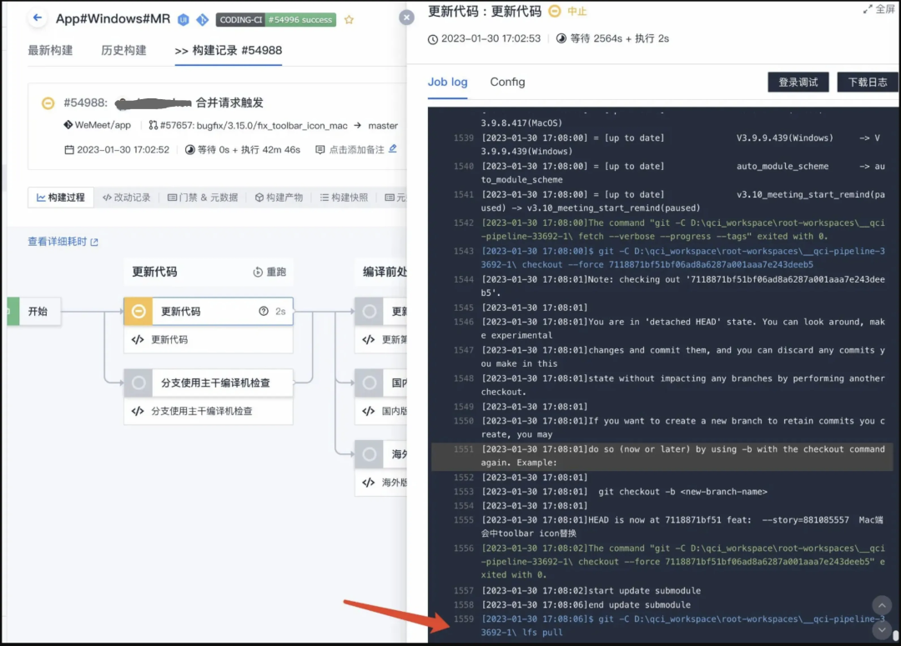Click the pending circle icon of 海外 job
The width and height of the screenshot is (901, 646).
(370, 454)
